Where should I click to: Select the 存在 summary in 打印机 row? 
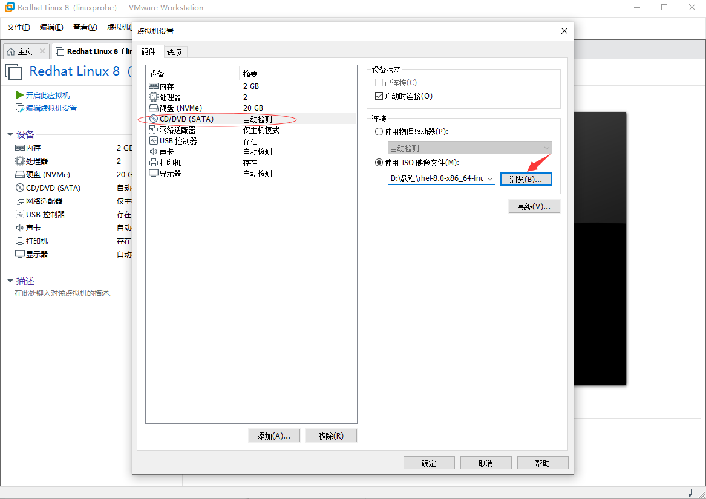[250, 163]
